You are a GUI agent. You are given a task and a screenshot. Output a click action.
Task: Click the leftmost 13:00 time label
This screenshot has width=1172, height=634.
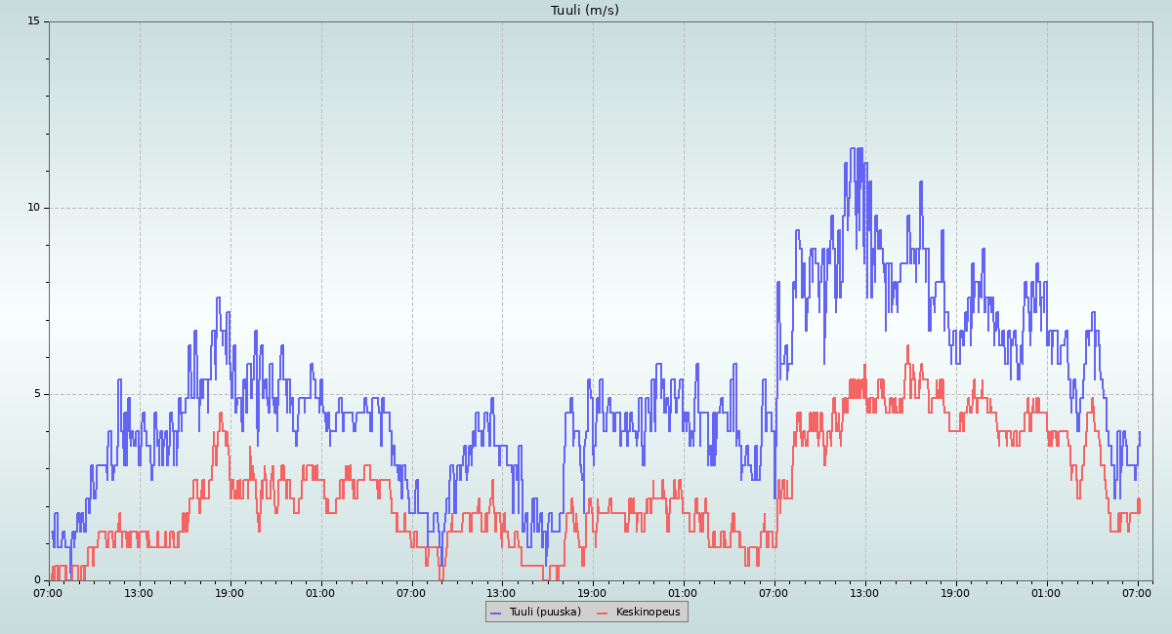139,592
